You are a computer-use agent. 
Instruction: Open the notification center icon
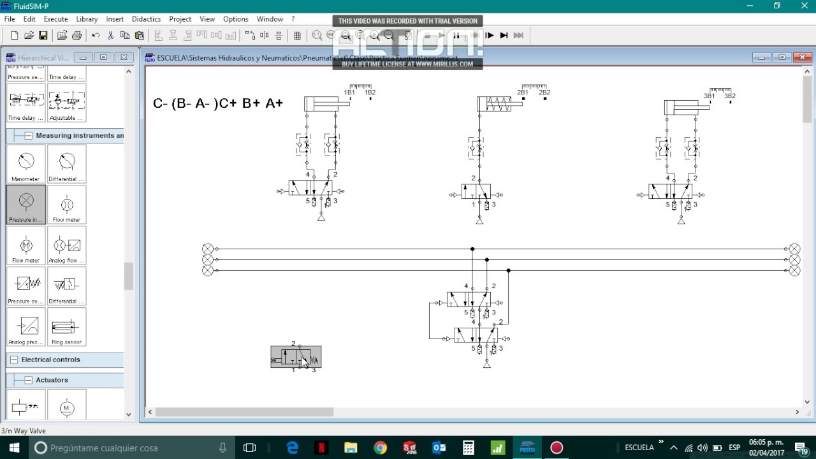tap(802, 448)
